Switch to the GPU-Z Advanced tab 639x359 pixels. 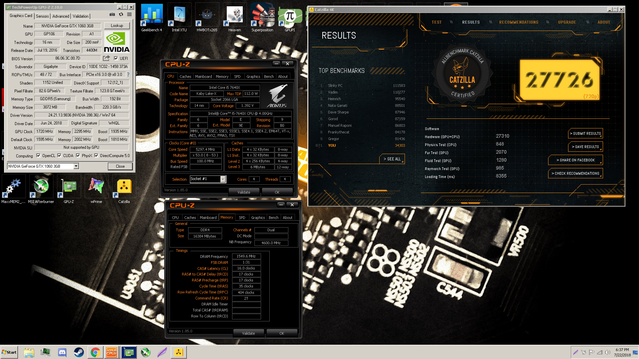61,16
